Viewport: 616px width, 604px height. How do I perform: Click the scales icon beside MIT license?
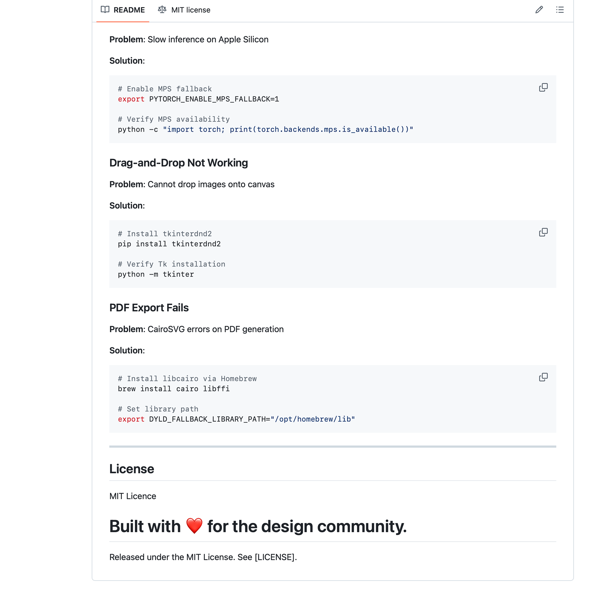(162, 10)
